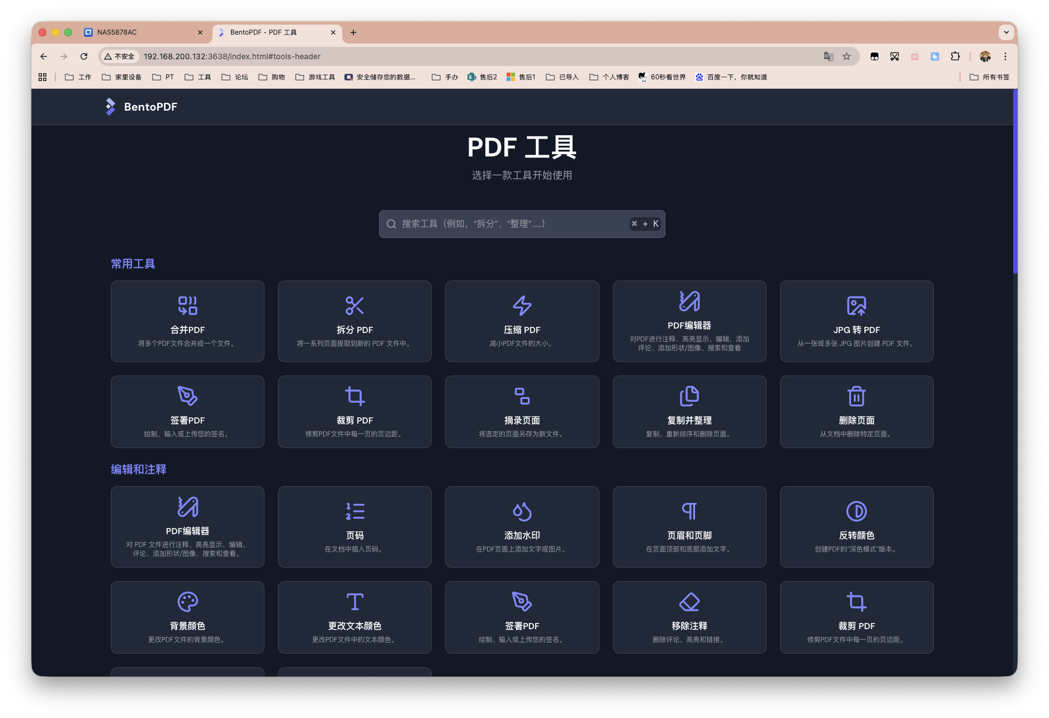
Task: Click the 压缩 PDF lightning bolt icon
Action: 522,306
